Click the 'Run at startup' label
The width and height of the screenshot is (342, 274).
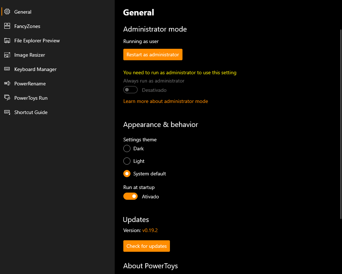139,188
